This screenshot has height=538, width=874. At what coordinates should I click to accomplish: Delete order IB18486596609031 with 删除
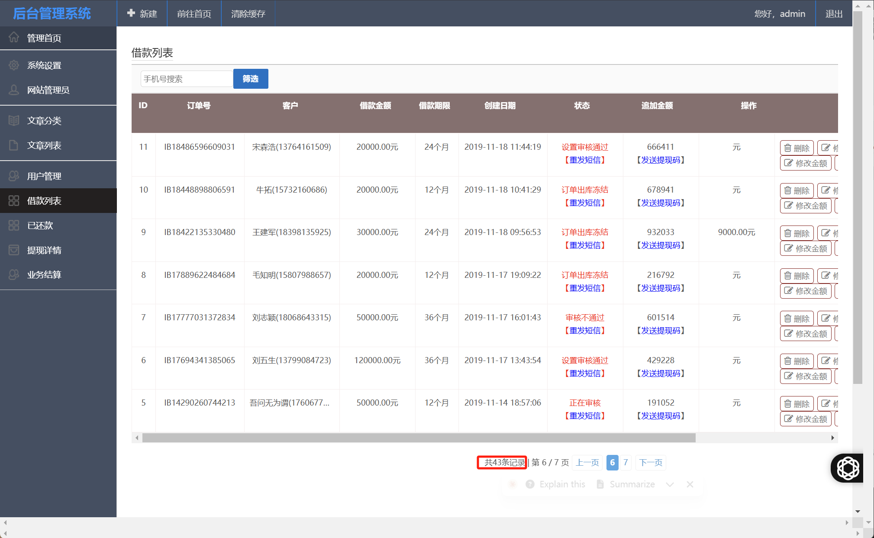pyautogui.click(x=797, y=148)
